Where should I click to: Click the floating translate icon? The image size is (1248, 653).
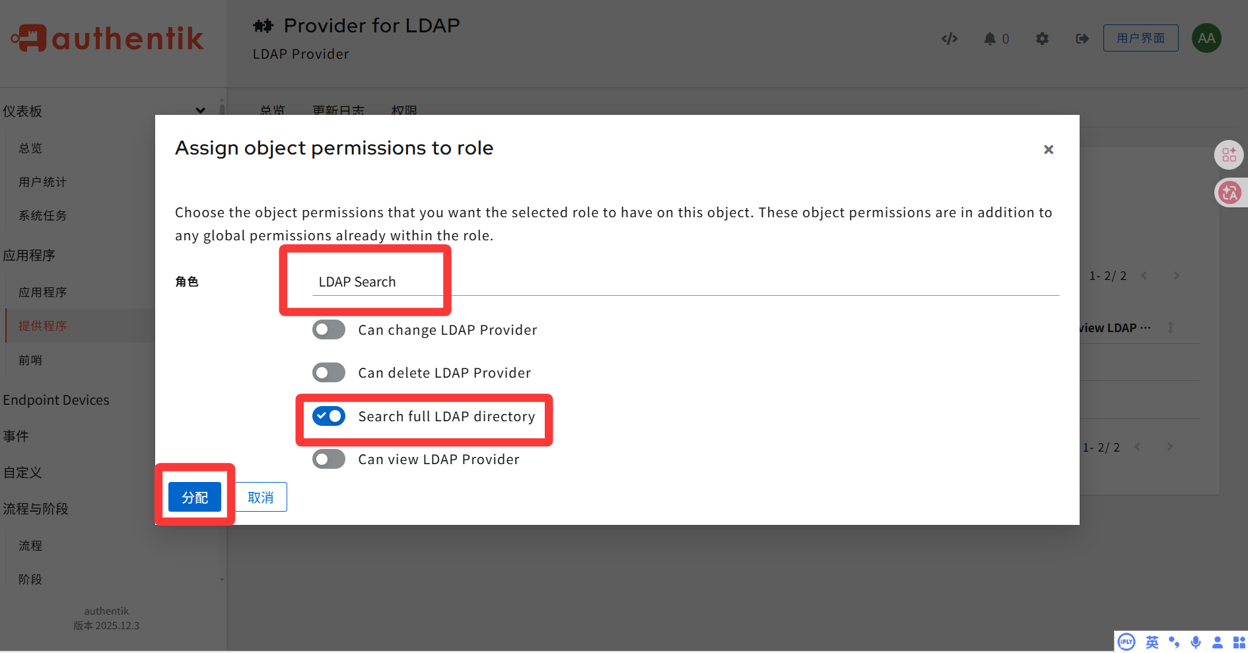pyautogui.click(x=1230, y=192)
